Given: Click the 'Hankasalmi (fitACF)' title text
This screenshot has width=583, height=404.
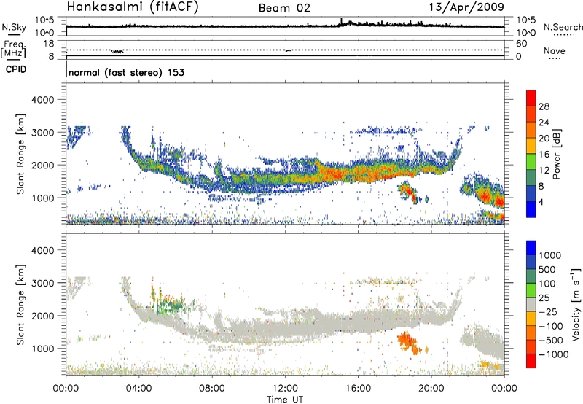Looking at the screenshot, I should coord(133,7).
